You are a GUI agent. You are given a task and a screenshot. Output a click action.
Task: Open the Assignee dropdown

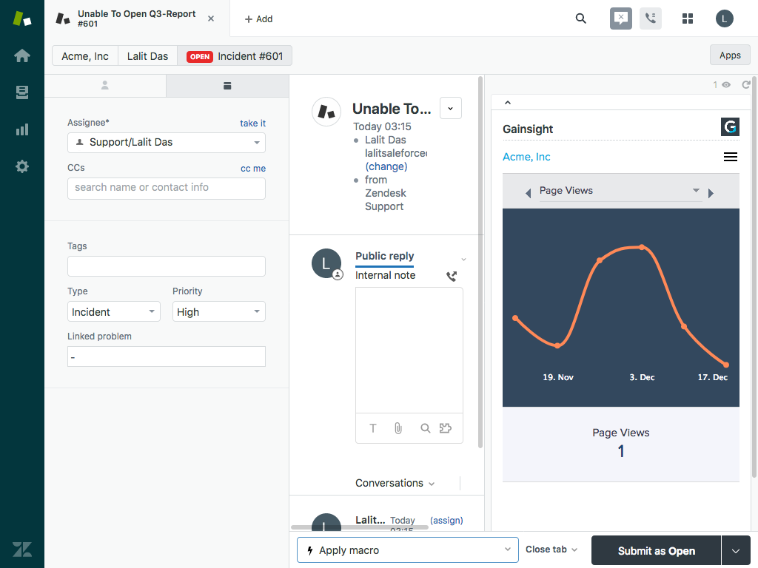pyautogui.click(x=167, y=142)
